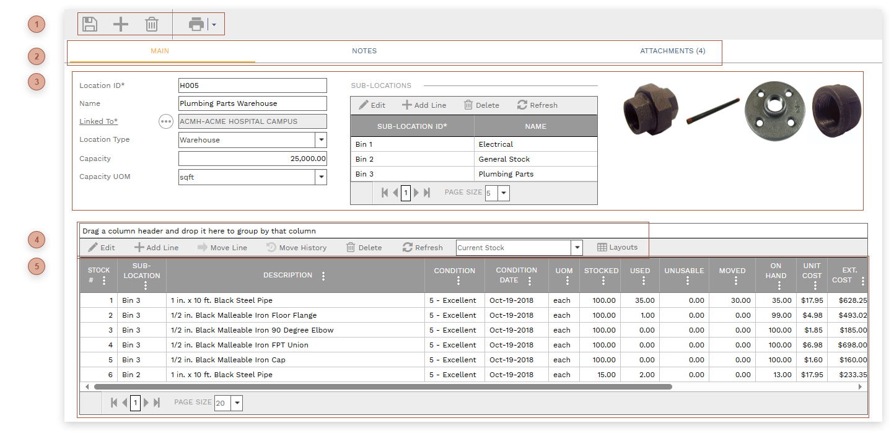Click the flange part thumbnail image
This screenshot has width=894, height=436.
pyautogui.click(x=774, y=104)
